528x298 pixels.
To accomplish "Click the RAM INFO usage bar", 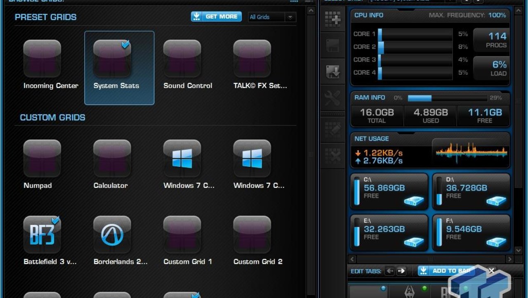I will tap(447, 98).
